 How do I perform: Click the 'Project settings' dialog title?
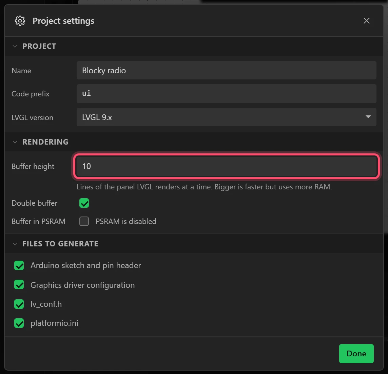[63, 21]
